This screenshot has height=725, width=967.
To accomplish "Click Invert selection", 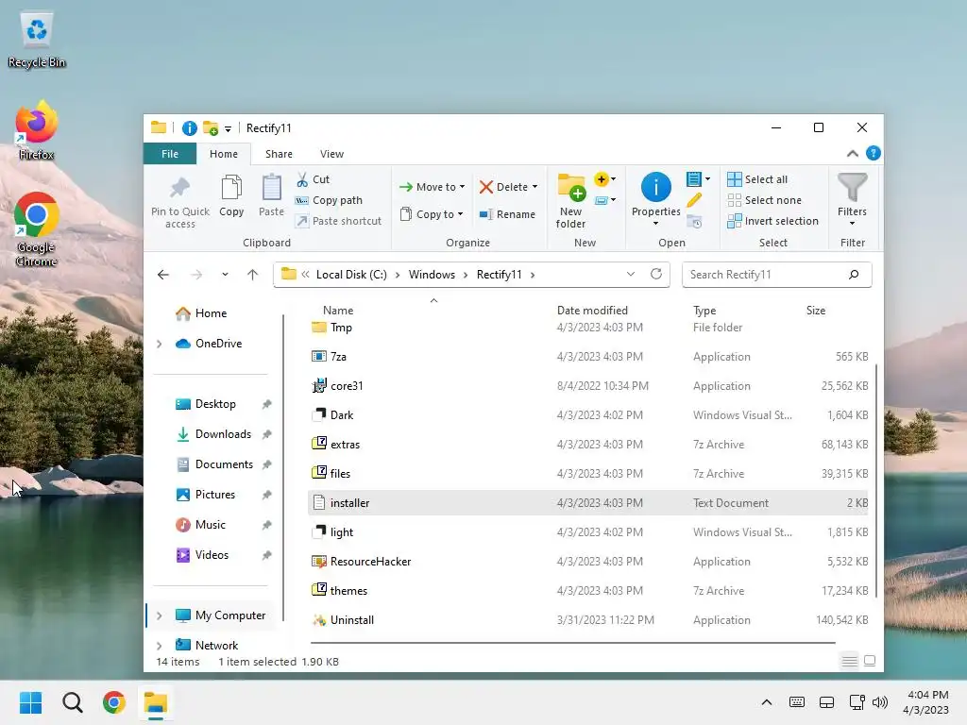I will [x=772, y=221].
